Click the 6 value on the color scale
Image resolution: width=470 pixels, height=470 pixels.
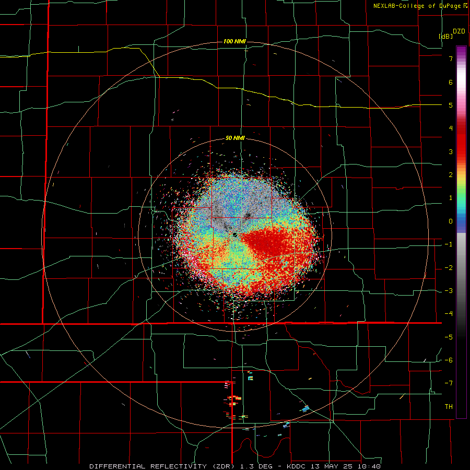pos(451,82)
